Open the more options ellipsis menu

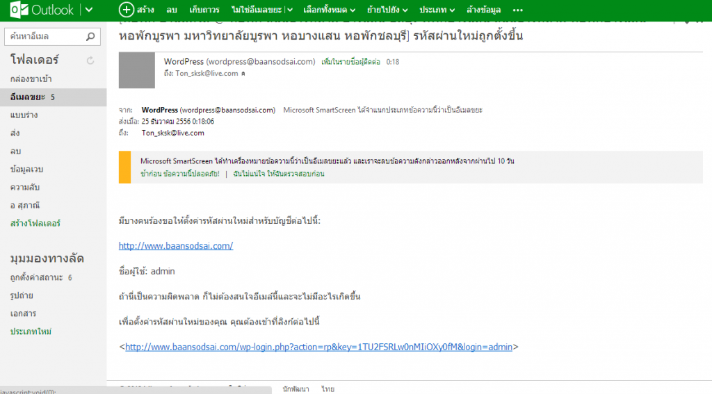517,10
